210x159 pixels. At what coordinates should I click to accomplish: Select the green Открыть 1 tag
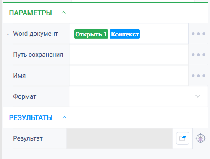91,34
